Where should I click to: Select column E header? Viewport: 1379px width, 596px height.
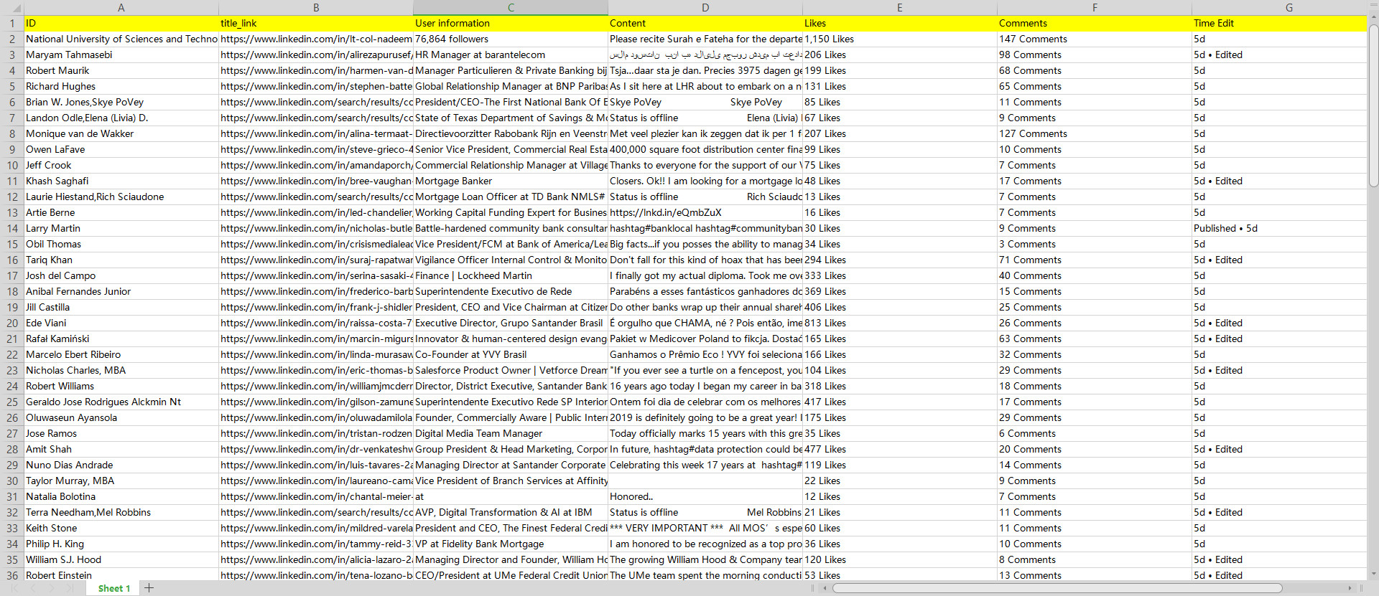tap(900, 7)
